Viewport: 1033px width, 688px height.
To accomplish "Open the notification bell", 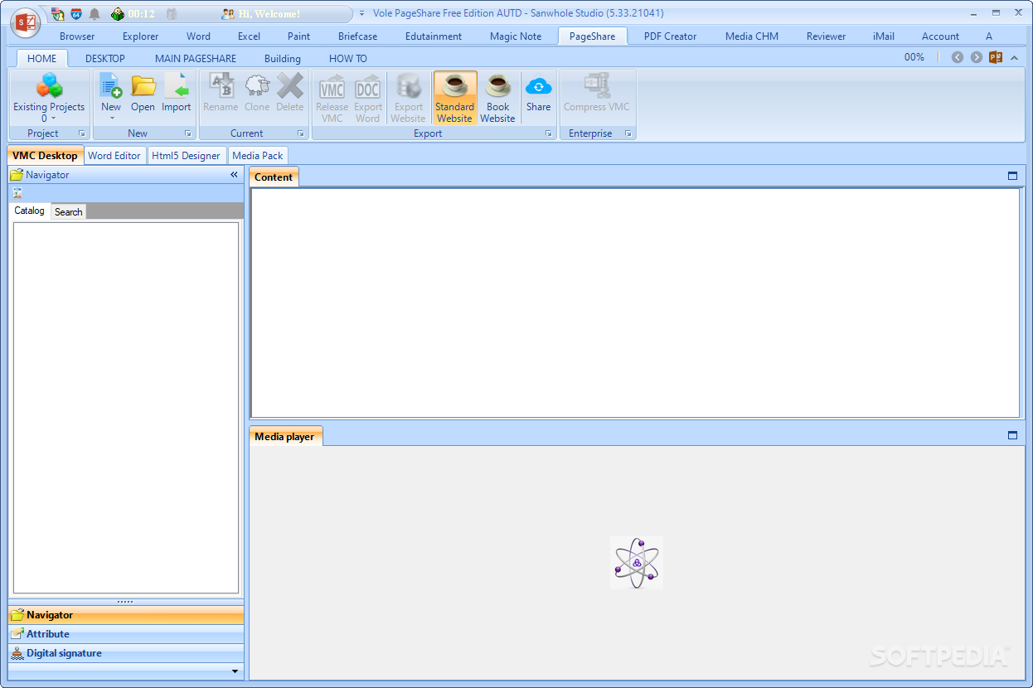I will [x=95, y=14].
